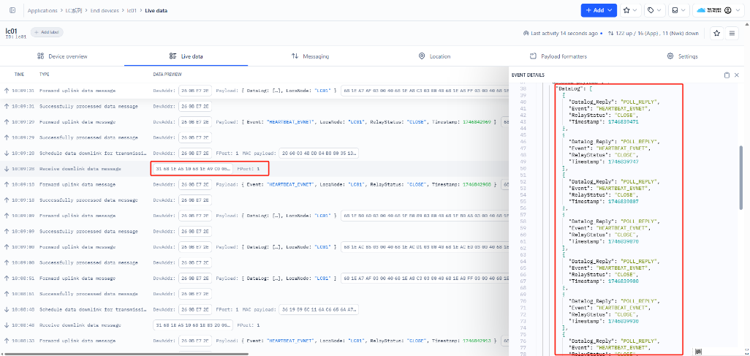Screen dimensions: 750x356
Task: Select the 10:08:48 Schedule data downlink row
Action: click(x=254, y=309)
